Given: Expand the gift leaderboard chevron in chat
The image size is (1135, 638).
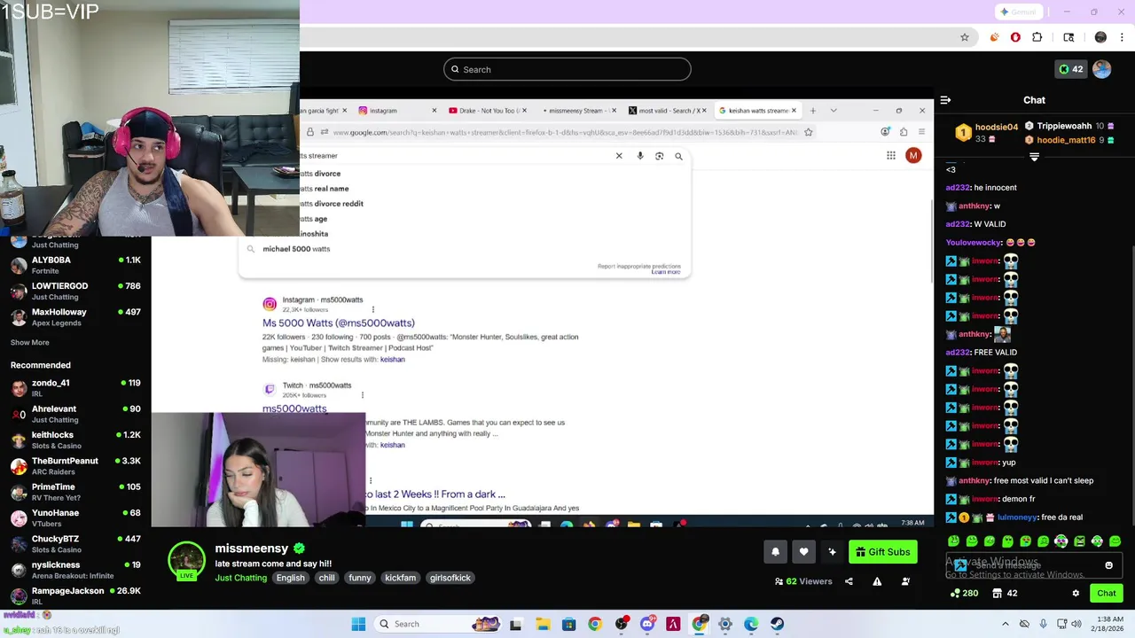Looking at the screenshot, I should pyautogui.click(x=1034, y=157).
